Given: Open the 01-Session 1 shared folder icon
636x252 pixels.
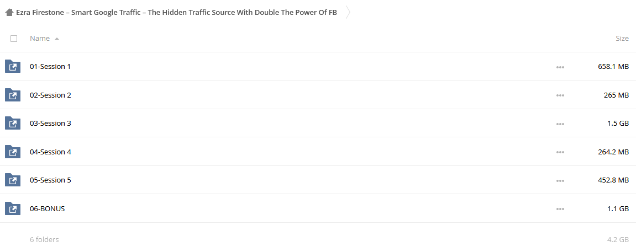Looking at the screenshot, I should point(13,66).
